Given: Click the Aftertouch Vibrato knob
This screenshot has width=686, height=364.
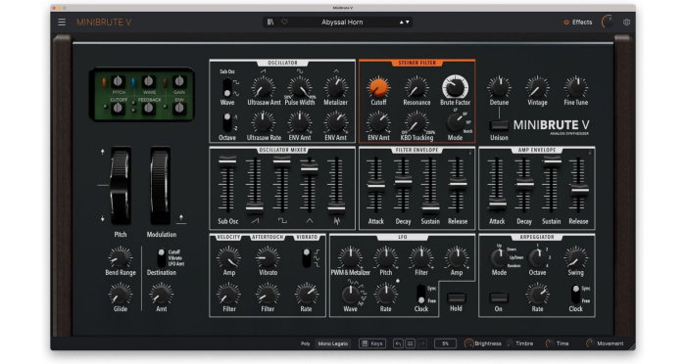Looking at the screenshot, I should [x=268, y=257].
